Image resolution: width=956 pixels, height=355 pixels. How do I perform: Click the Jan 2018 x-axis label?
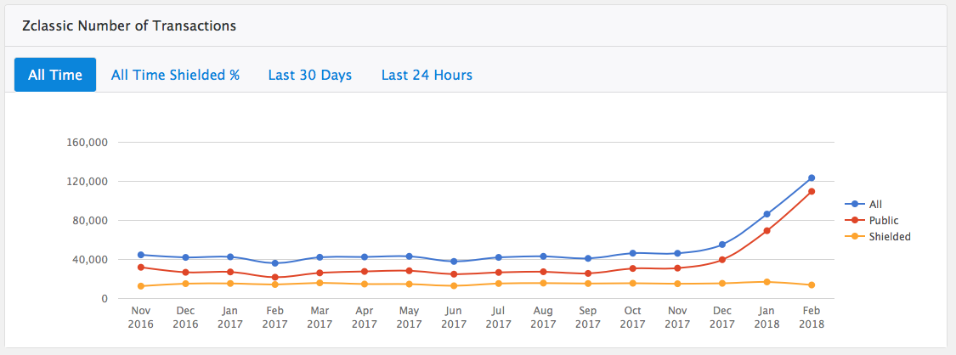click(767, 318)
